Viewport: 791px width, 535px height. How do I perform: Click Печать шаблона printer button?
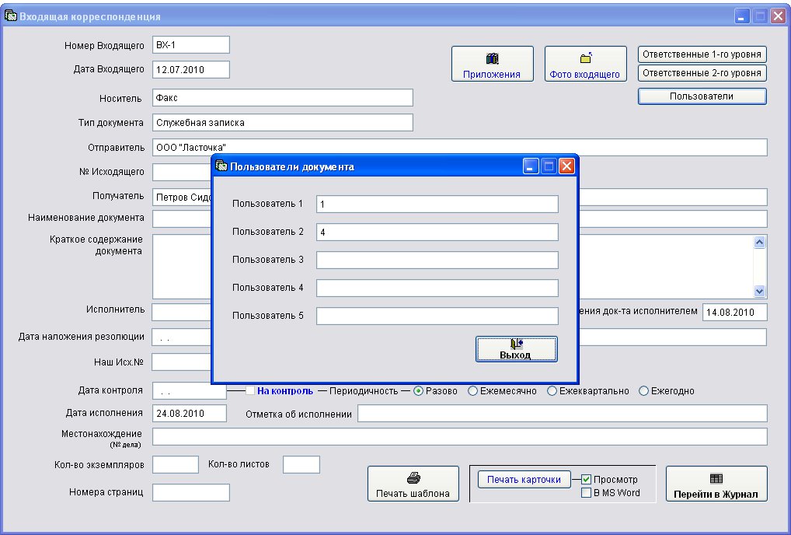(x=413, y=484)
